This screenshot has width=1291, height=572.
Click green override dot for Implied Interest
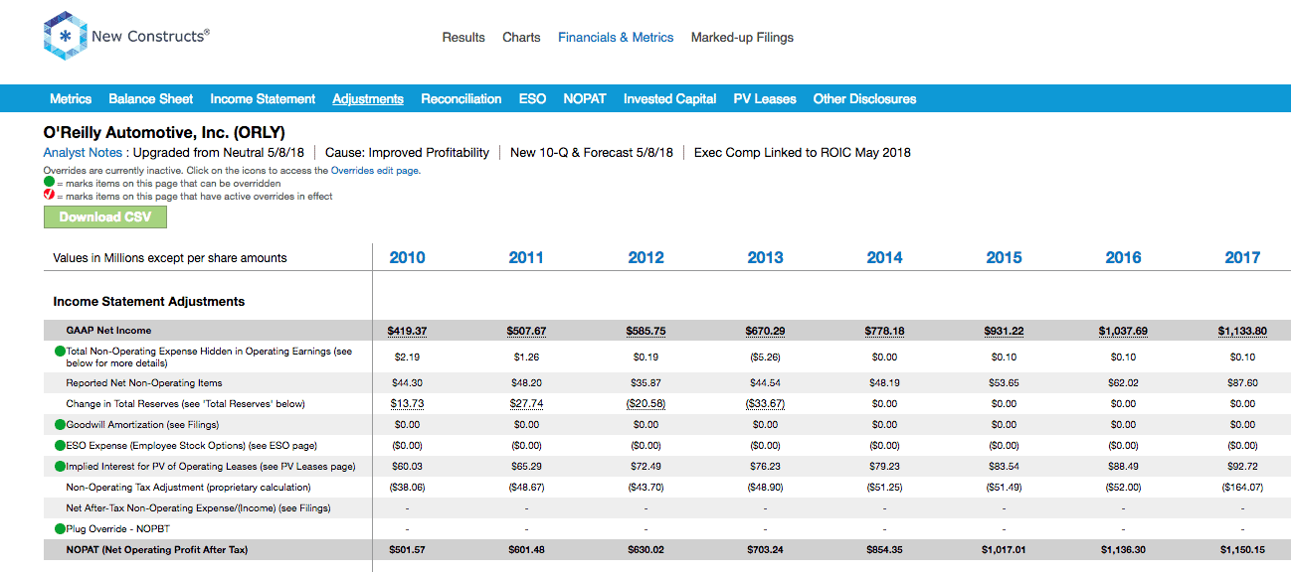[60, 466]
